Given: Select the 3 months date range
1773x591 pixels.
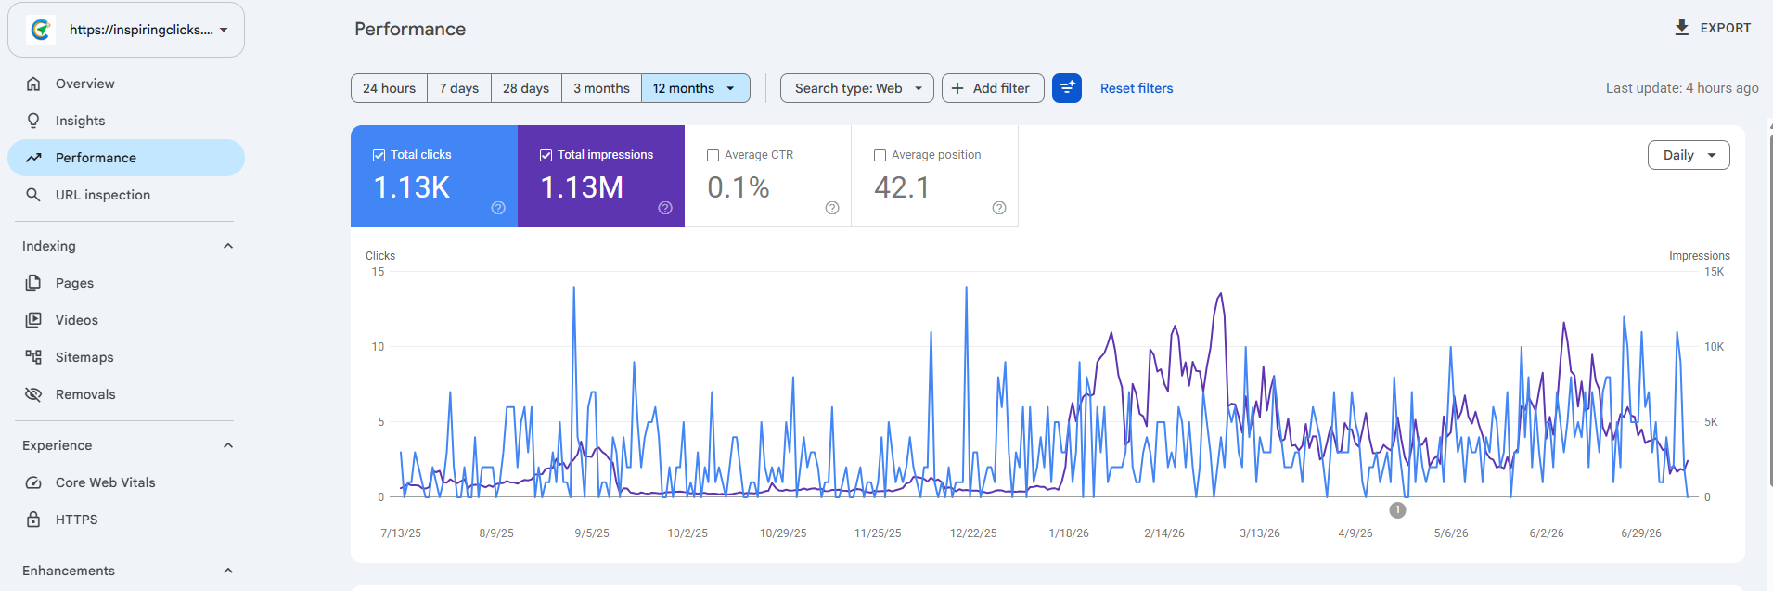Looking at the screenshot, I should 601,88.
